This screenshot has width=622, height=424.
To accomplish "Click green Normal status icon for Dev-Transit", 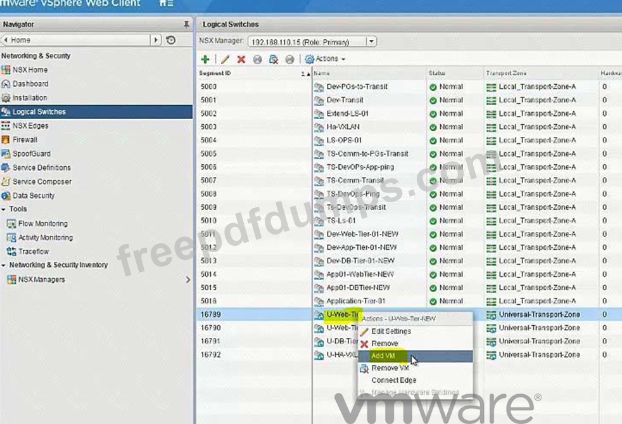I will coord(433,100).
